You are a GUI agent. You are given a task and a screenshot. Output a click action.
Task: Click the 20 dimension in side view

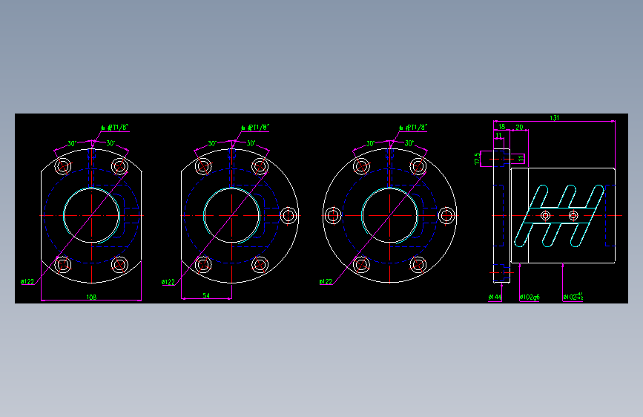[519, 127]
